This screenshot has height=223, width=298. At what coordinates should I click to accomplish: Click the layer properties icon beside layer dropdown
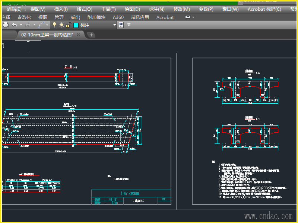[x=121, y=25]
